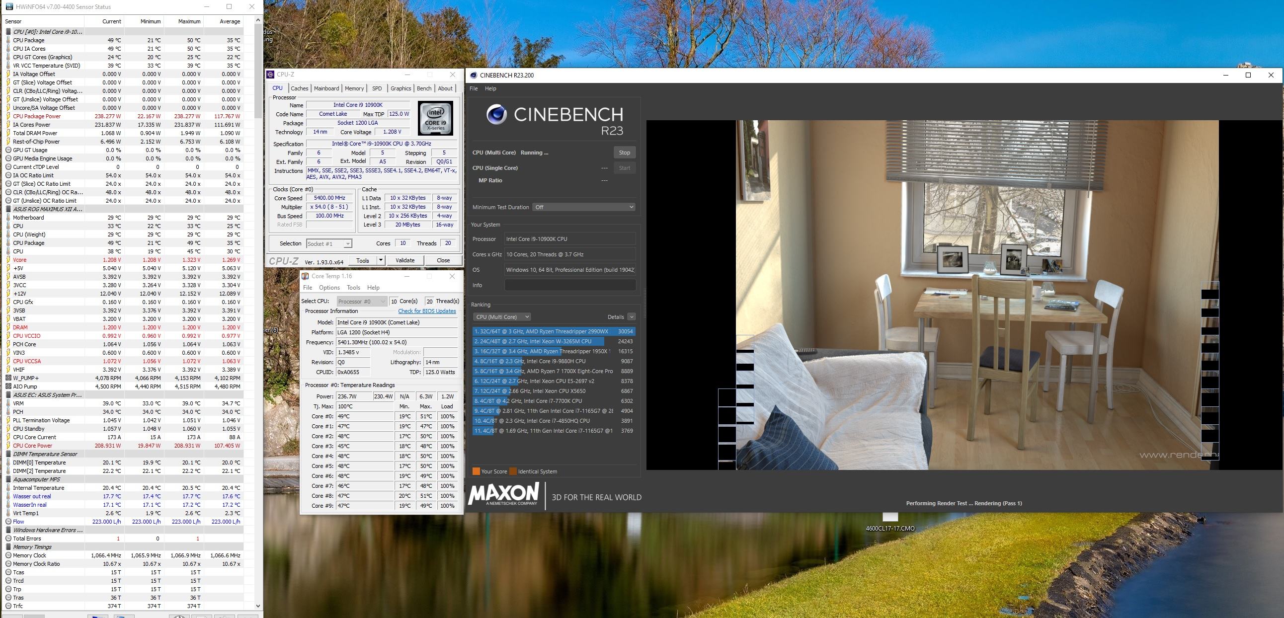
Task: Click the thermometer icon beside CPU IA Cores
Action: coord(8,49)
